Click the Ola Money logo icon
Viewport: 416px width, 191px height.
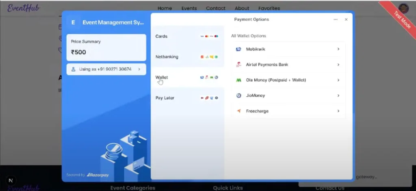238,80
